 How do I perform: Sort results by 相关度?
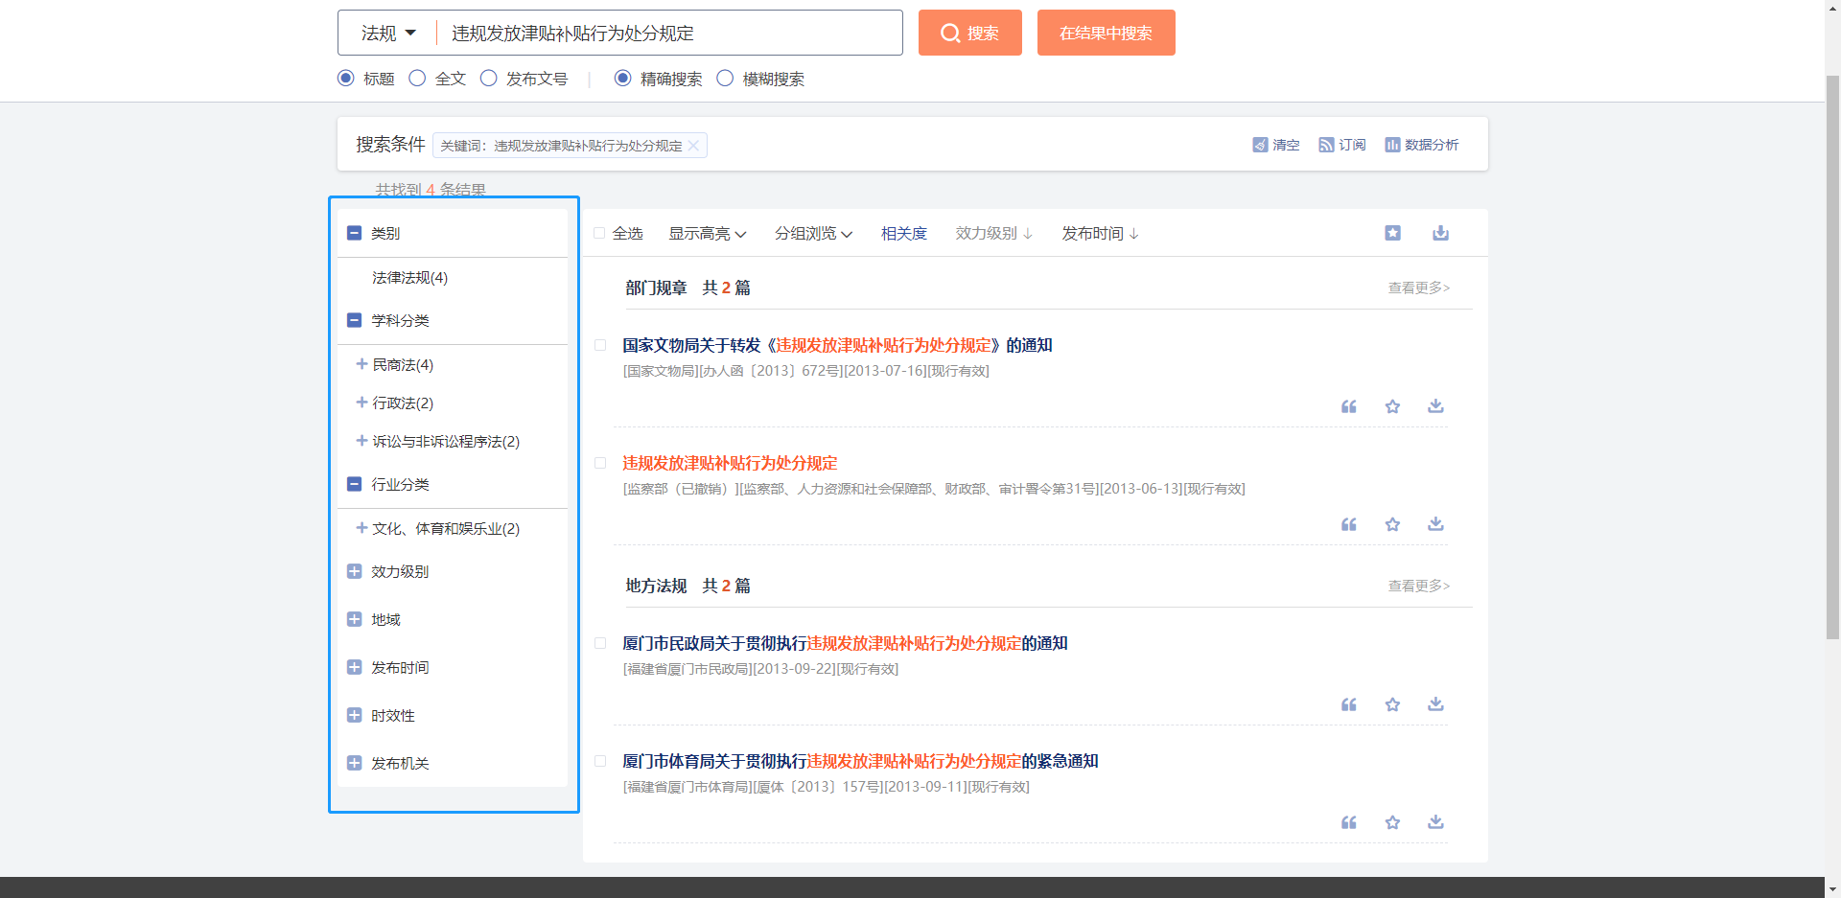pyautogui.click(x=903, y=234)
